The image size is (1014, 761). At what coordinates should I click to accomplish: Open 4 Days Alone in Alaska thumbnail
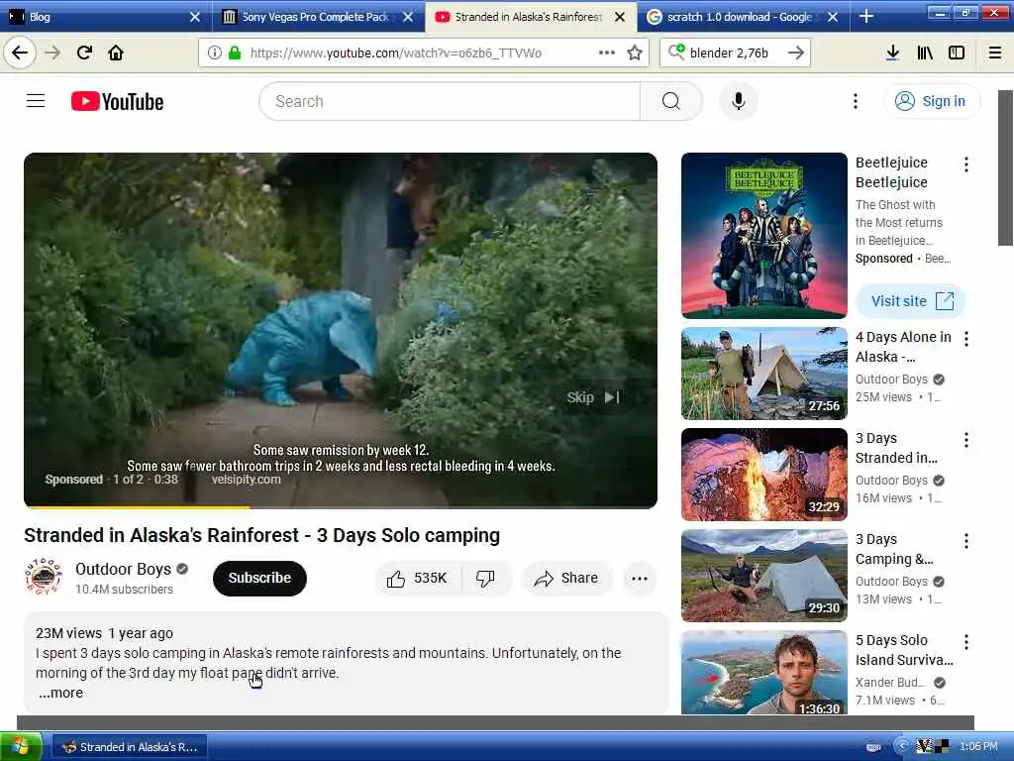pos(763,374)
